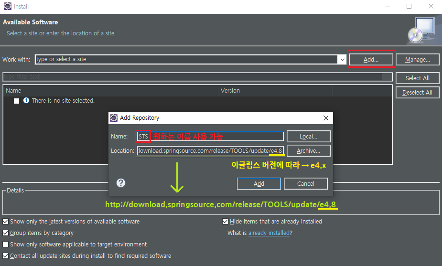The image size is (442, 266).
Task: Open the Work with site dropdown arrow
Action: [342, 59]
